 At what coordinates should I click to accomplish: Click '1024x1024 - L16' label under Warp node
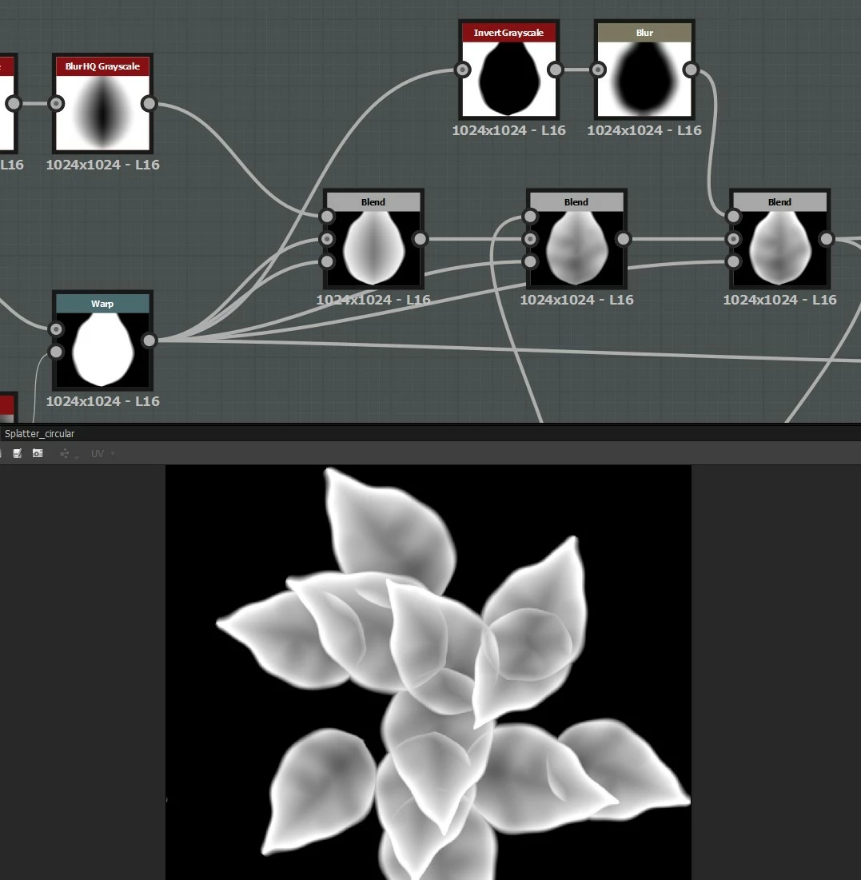[102, 401]
